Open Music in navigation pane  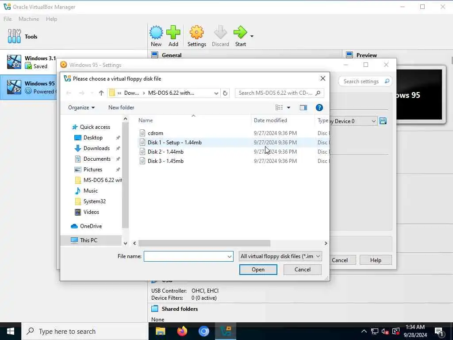click(90, 191)
